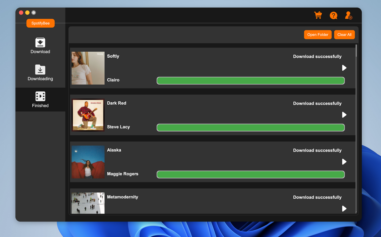Image resolution: width=381 pixels, height=237 pixels.
Task: Open the help question mark icon
Action: 333,15
